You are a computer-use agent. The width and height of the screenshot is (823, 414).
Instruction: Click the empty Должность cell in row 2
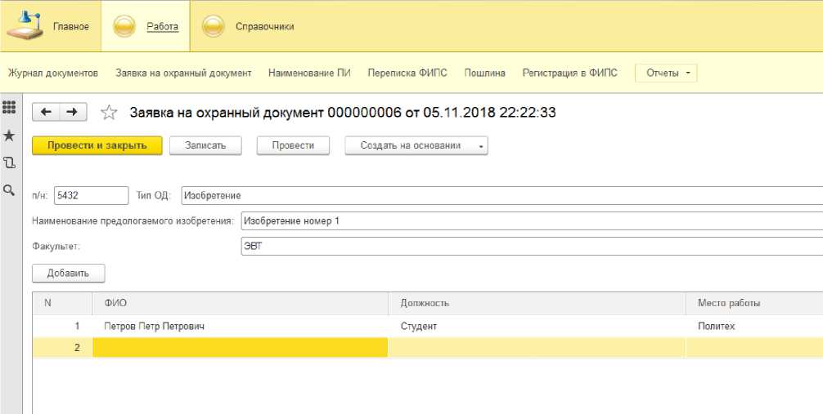[537, 347]
